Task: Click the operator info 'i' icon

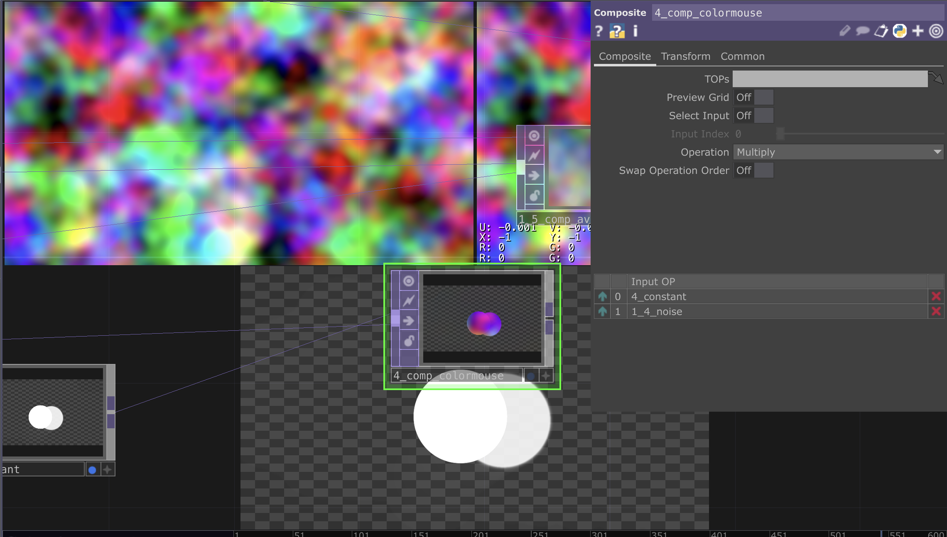Action: (635, 31)
